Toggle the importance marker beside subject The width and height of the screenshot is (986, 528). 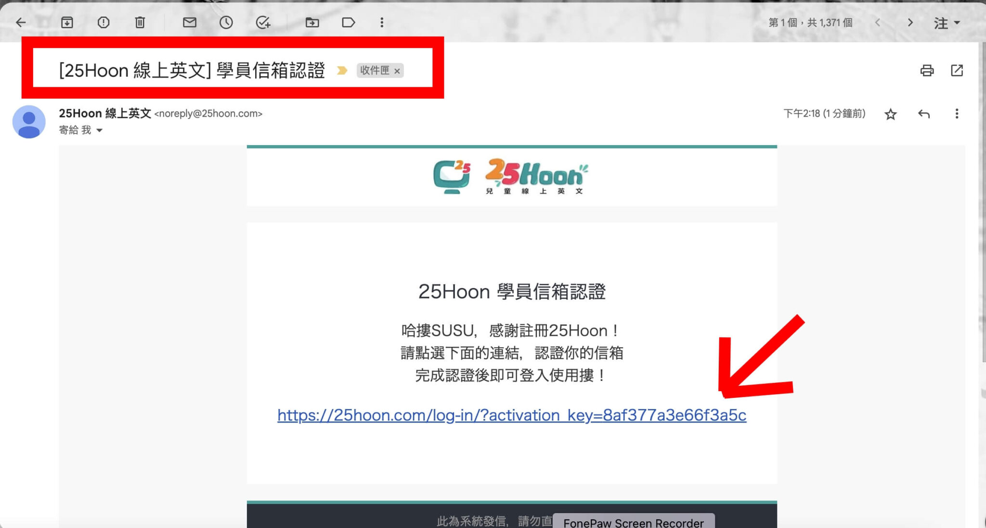(x=342, y=71)
